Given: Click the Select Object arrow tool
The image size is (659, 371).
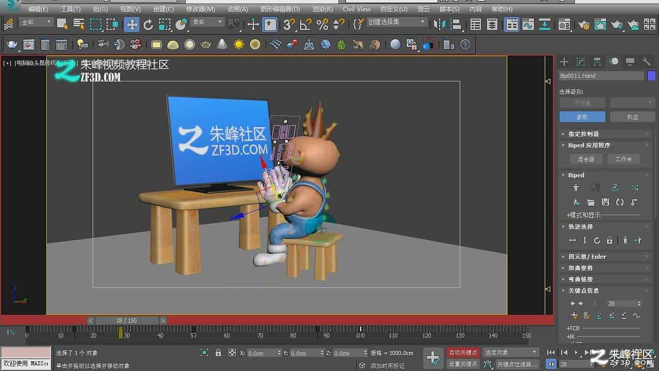Looking at the screenshot, I should click(63, 24).
